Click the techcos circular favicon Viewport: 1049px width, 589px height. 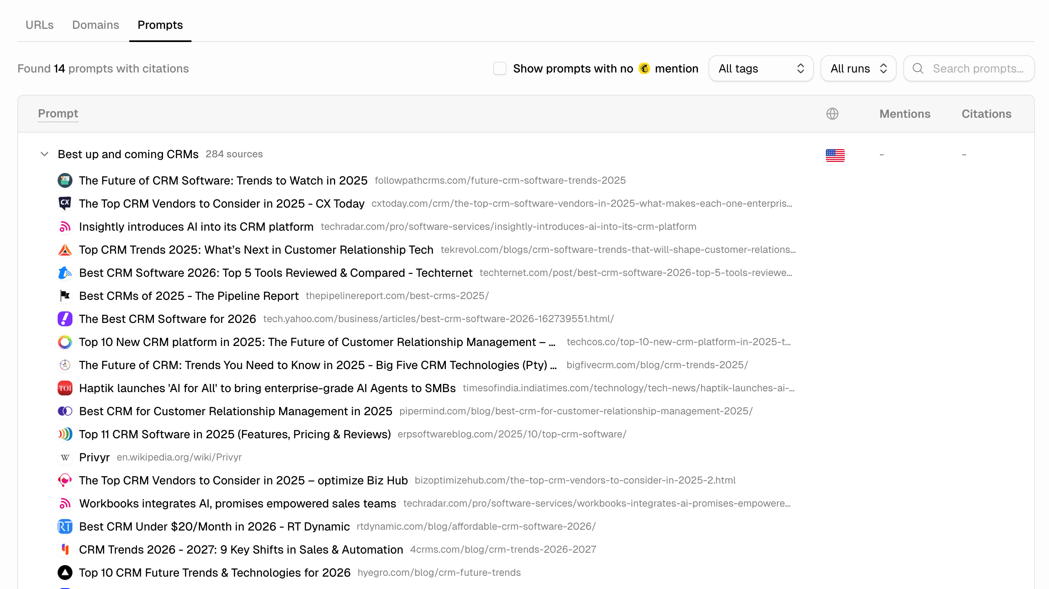tap(65, 342)
